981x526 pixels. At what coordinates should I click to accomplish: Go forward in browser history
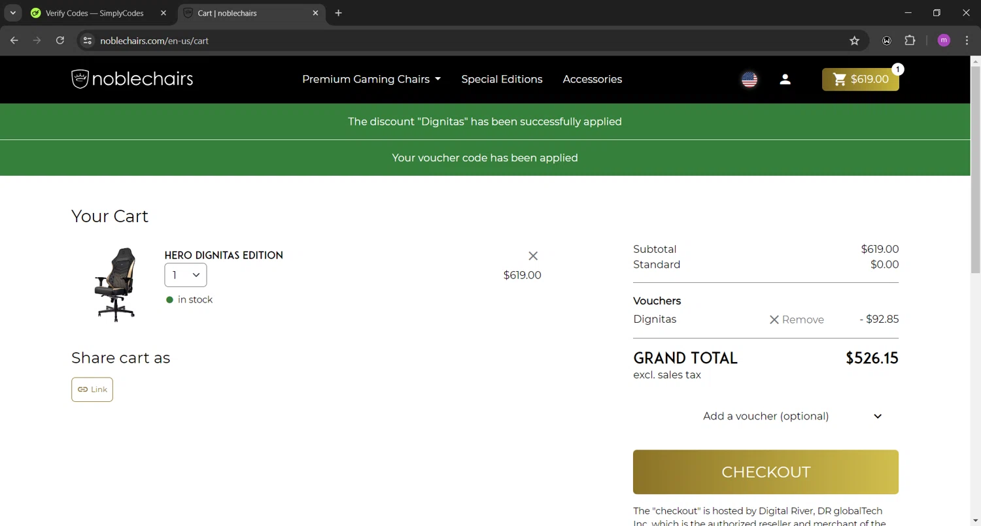click(37, 41)
